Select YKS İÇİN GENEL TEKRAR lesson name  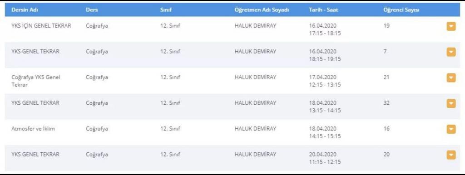click(41, 26)
